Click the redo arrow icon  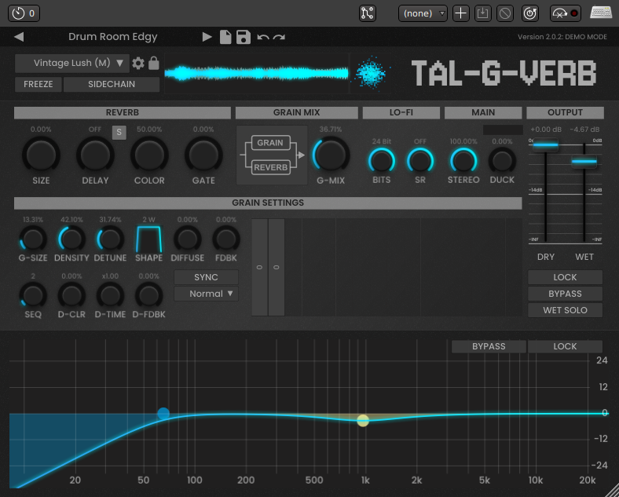(280, 37)
